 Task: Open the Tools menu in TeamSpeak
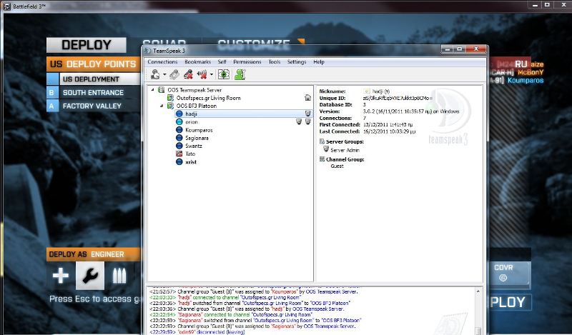tap(275, 62)
